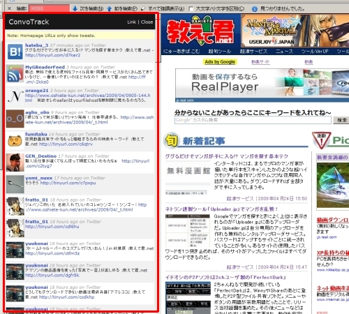Click the 教えて君.net site logo
Screen dimensions: 349x314
pos(200,31)
